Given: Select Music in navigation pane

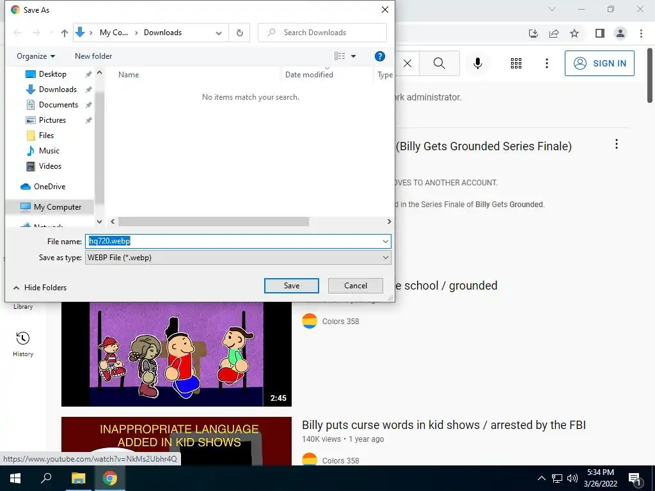Looking at the screenshot, I should coord(49,151).
